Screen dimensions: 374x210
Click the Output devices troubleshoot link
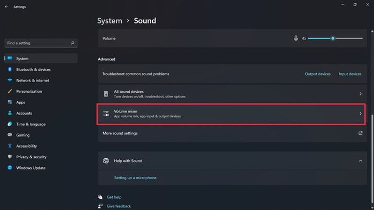(x=317, y=74)
